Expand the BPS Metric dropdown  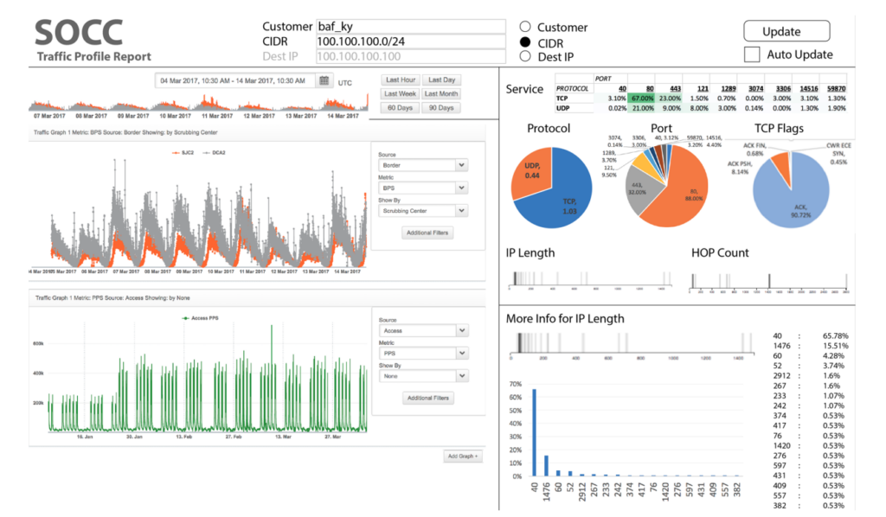(x=423, y=188)
